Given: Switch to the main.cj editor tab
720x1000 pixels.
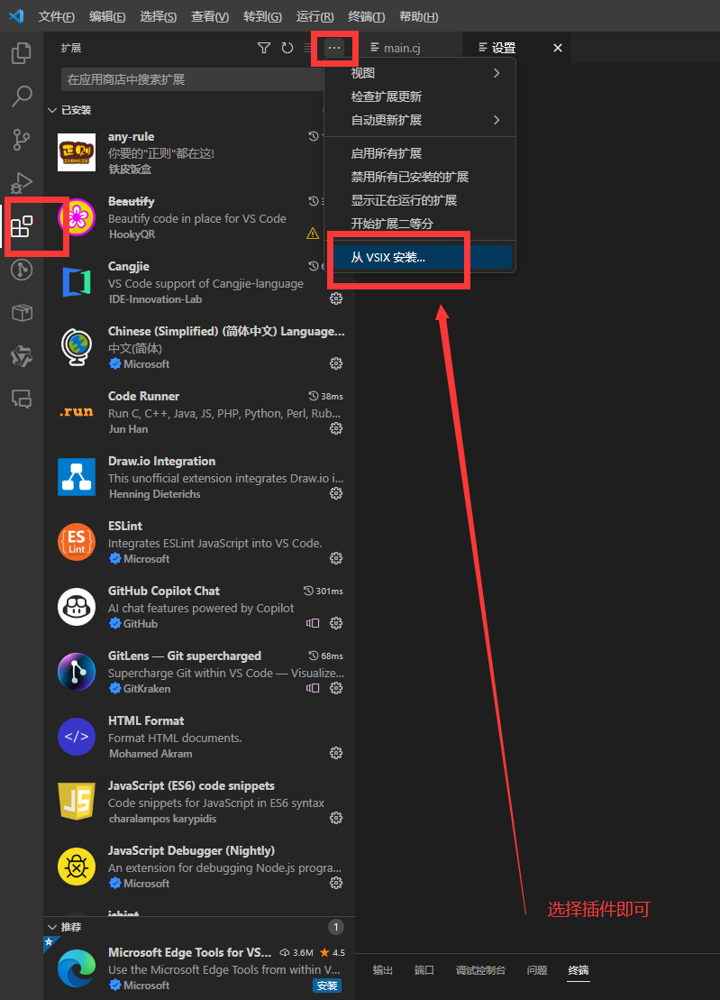Looking at the screenshot, I should coord(409,48).
